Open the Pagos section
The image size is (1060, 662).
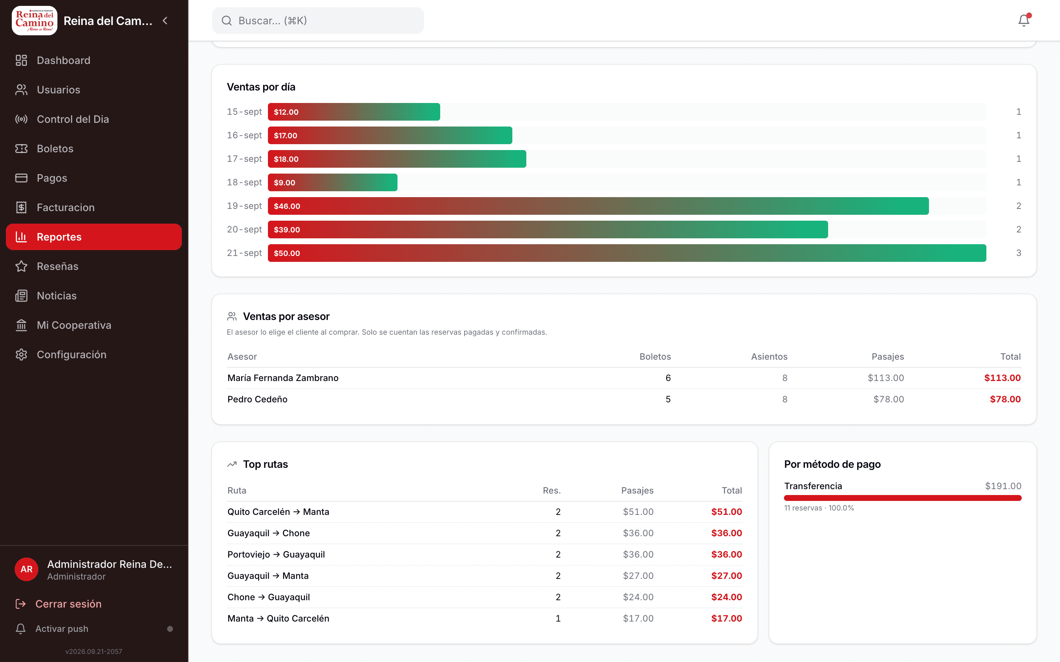coord(94,178)
